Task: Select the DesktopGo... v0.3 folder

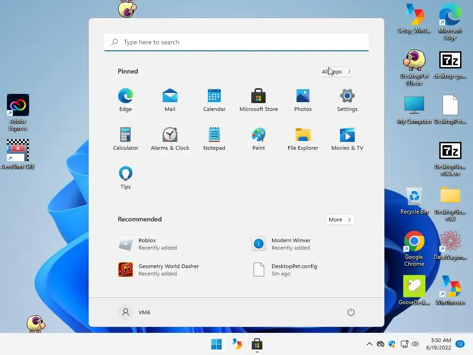Action: (450, 204)
